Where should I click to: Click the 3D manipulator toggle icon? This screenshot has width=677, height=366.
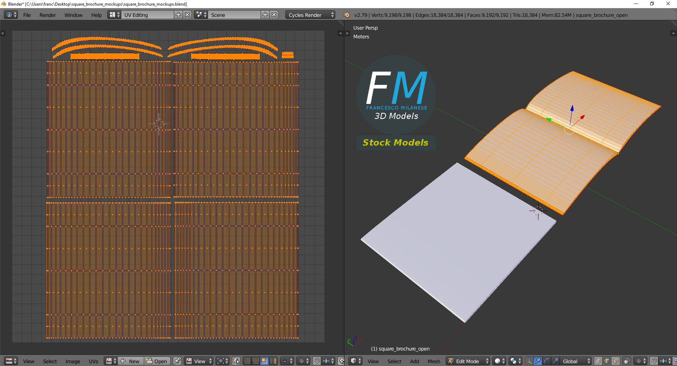point(529,361)
